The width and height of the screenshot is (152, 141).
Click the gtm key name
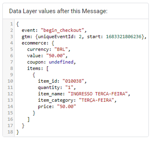coord(26,37)
